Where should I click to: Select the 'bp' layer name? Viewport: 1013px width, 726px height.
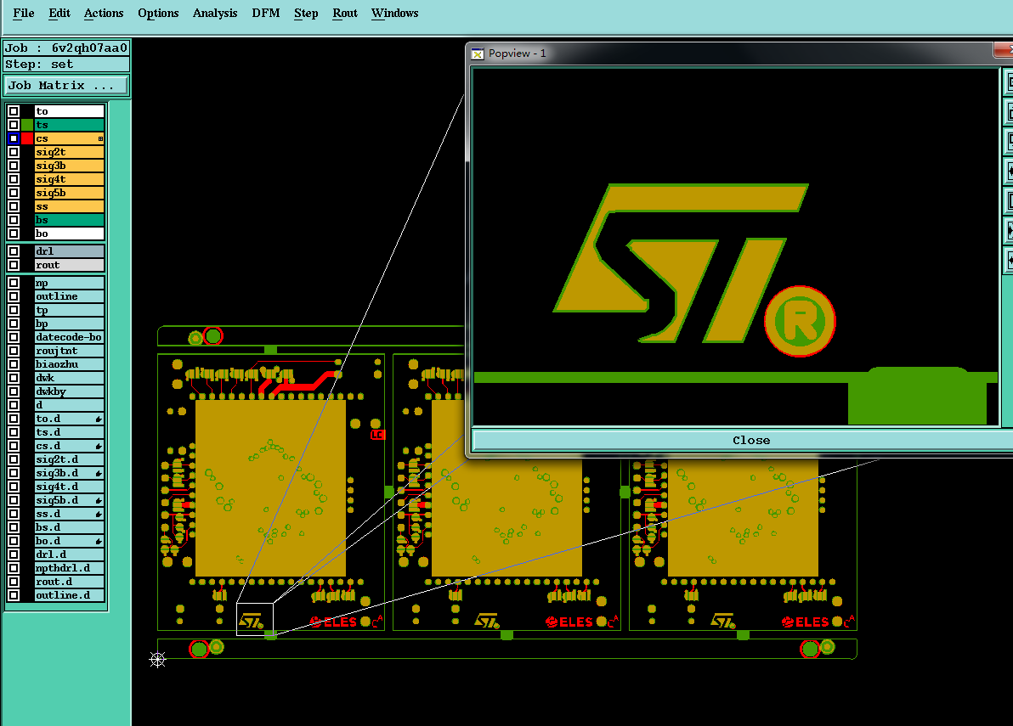69,324
